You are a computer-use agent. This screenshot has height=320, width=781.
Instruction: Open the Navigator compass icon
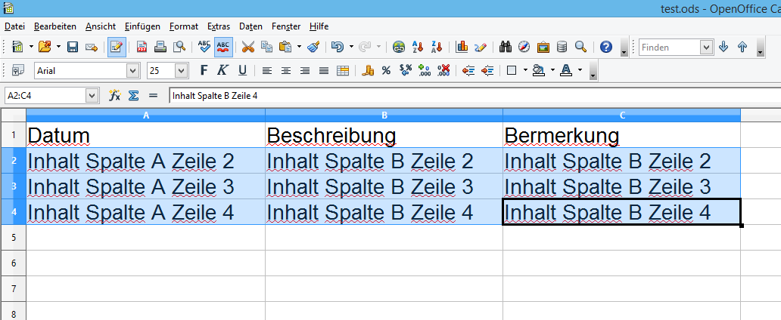524,47
